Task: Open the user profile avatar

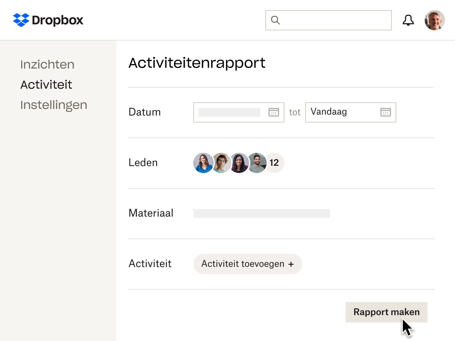Action: click(x=434, y=20)
